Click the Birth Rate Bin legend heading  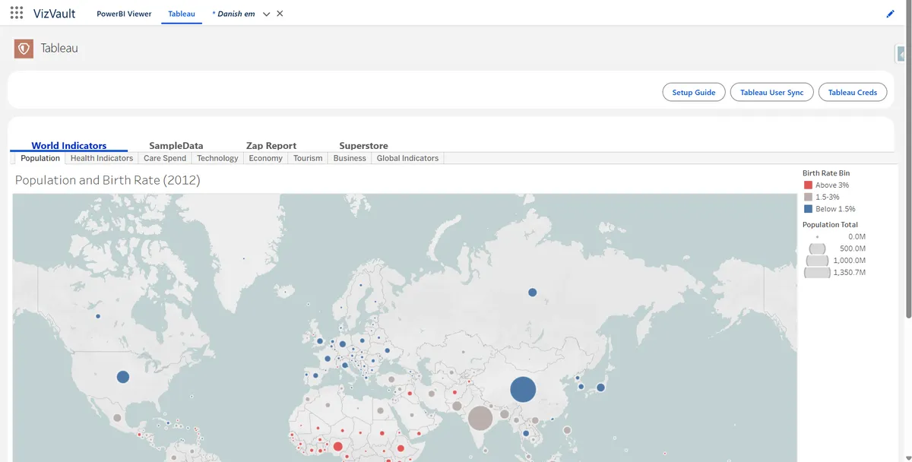826,173
